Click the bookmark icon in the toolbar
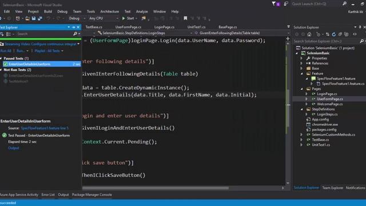 (x=185, y=18)
